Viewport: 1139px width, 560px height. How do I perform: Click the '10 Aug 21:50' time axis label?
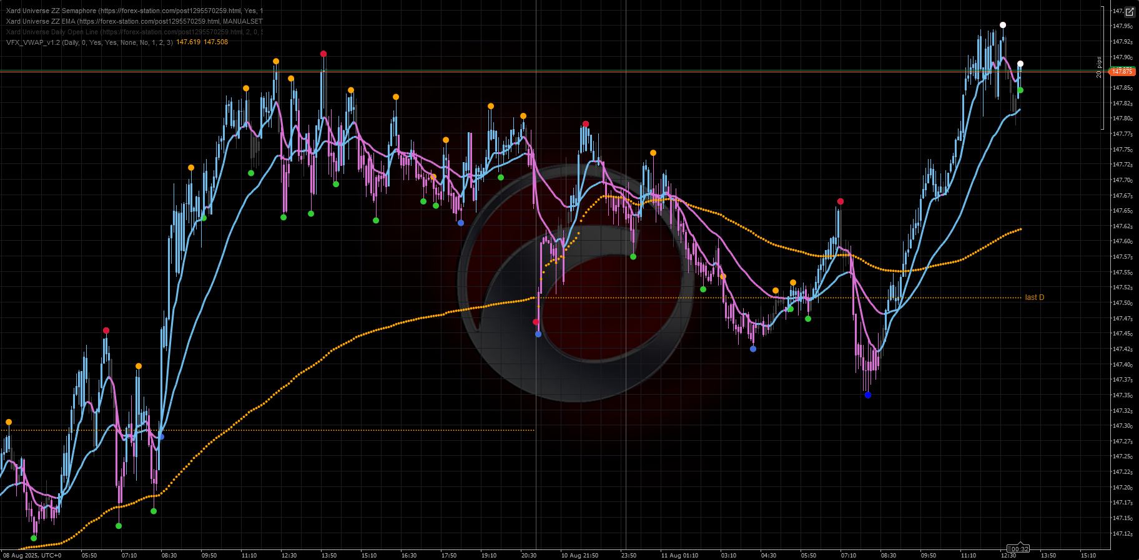[x=579, y=555]
